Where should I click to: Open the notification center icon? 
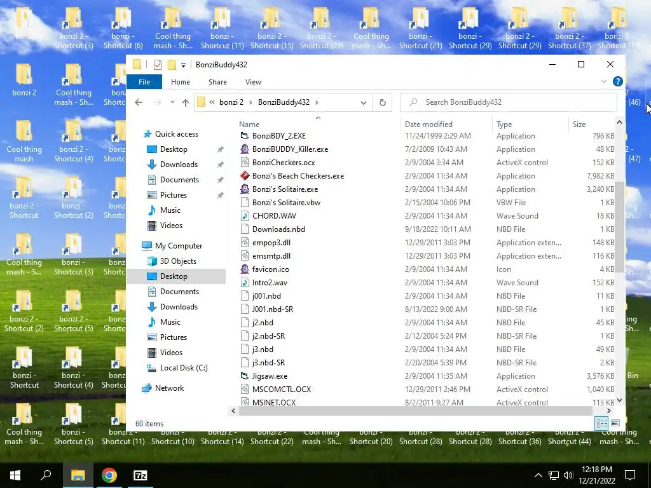pyautogui.click(x=630, y=475)
